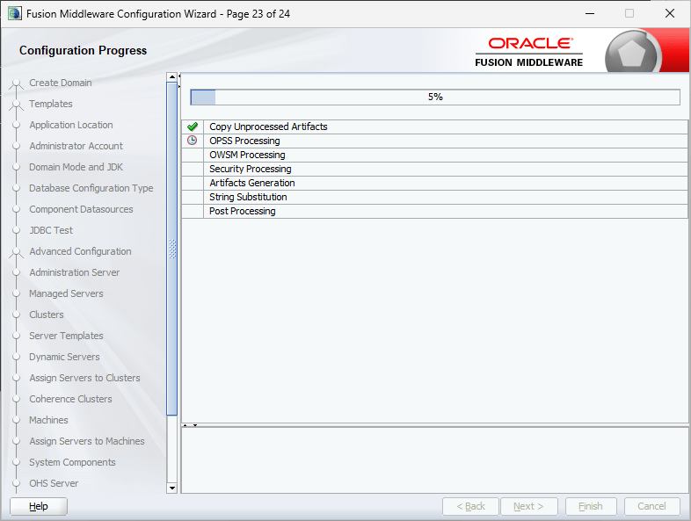Screen dimensions: 691x521
Task: Click the Back button
Action: [470, 506]
